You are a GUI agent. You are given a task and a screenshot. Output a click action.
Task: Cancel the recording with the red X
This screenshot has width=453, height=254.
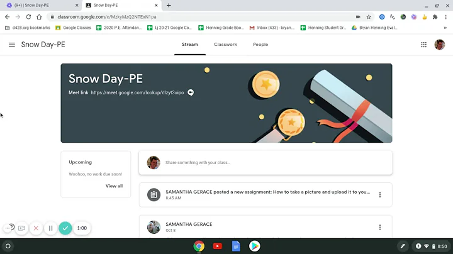(x=36, y=228)
